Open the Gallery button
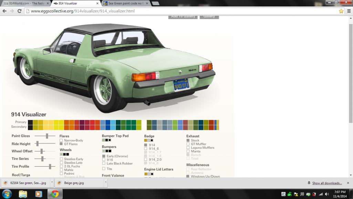 coord(209,17)
